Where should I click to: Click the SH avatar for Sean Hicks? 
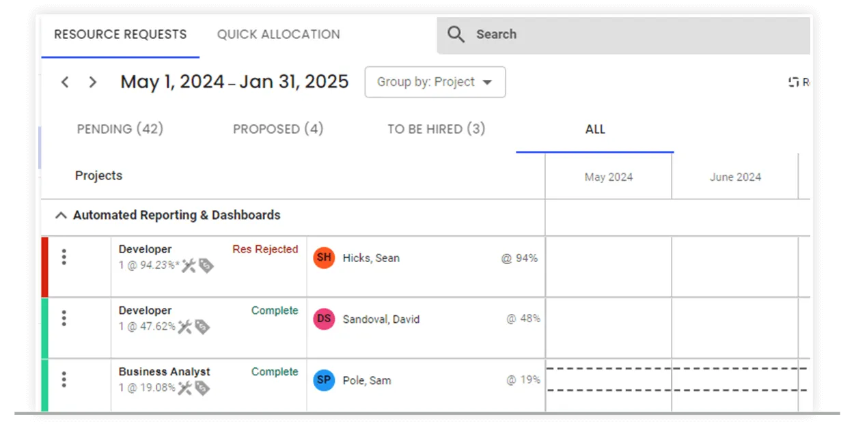(324, 258)
